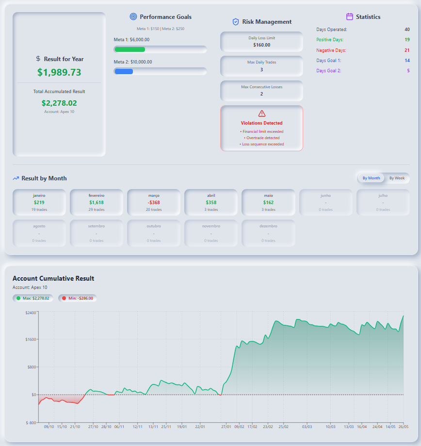The width and height of the screenshot is (421, 446).
Task: Select the novembro month card
Action: click(211, 233)
